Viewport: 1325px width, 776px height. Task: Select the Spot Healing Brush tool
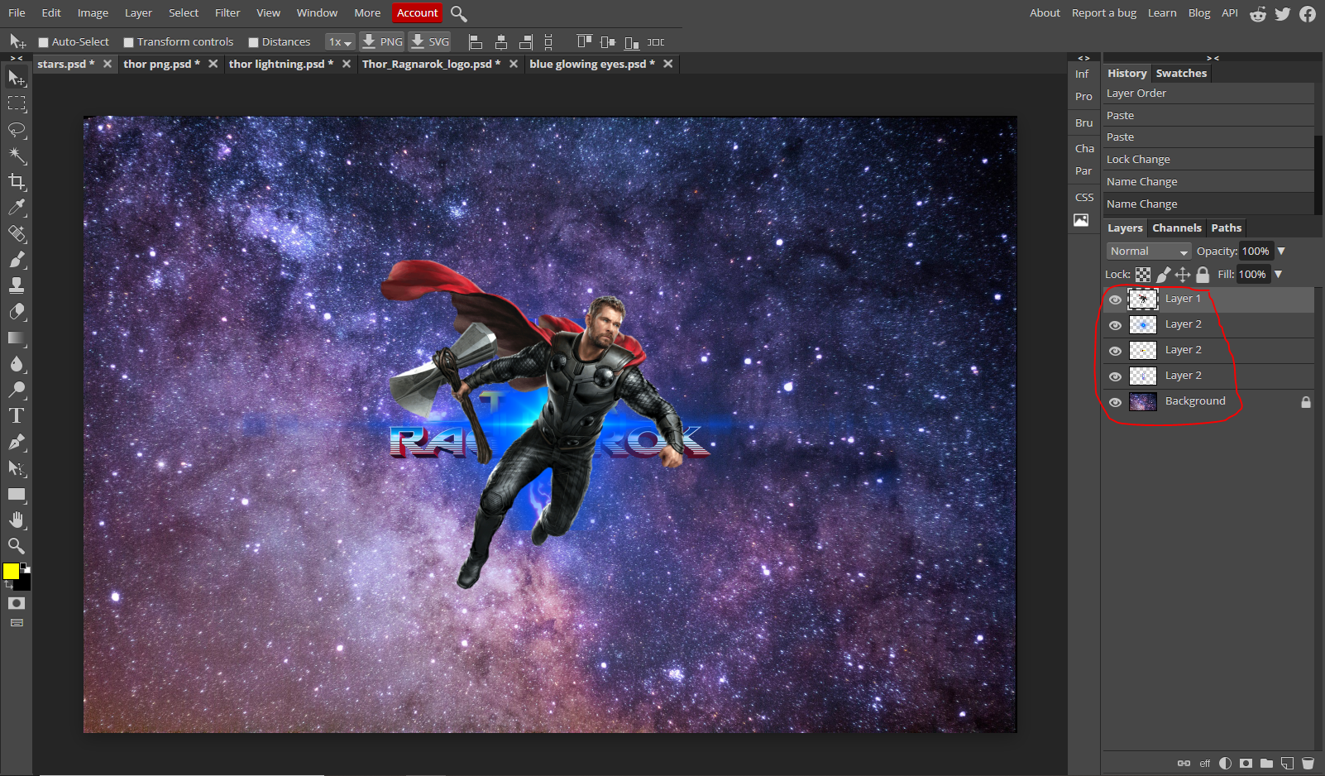[17, 233]
